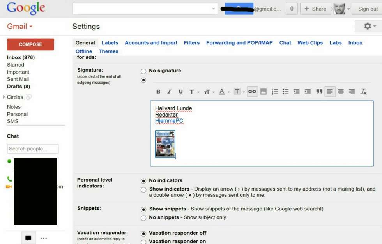The width and height of the screenshot is (382, 244).
Task: Open the Starred folder
Action: [x=16, y=65]
